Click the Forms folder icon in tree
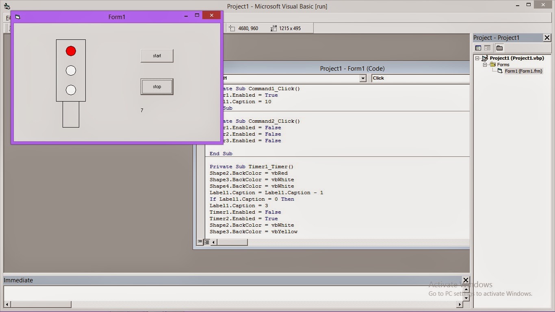Screen dimensions: 555x312 [492, 65]
